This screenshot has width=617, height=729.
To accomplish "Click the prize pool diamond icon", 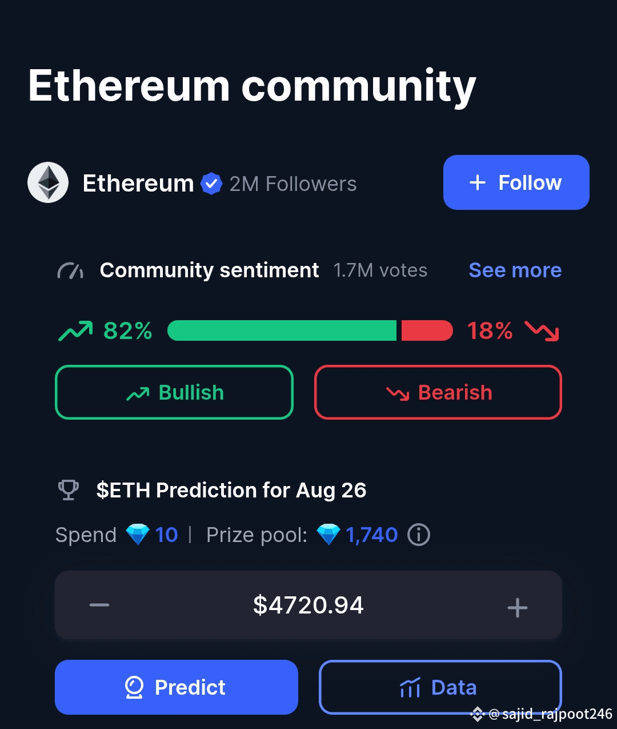I will tap(328, 535).
